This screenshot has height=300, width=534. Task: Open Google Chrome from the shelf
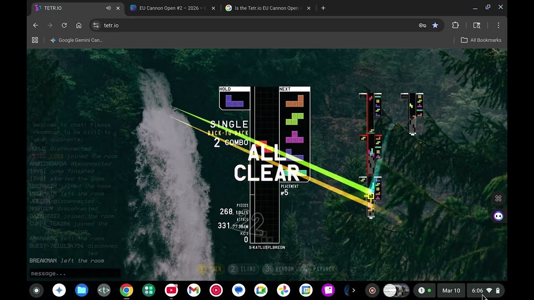126,290
